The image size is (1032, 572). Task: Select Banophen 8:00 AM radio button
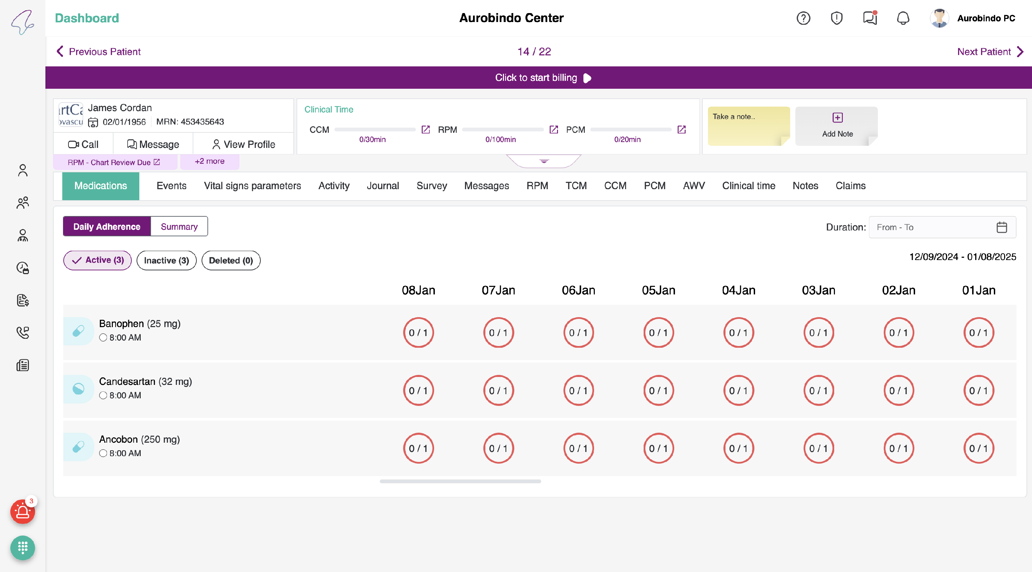tap(103, 338)
